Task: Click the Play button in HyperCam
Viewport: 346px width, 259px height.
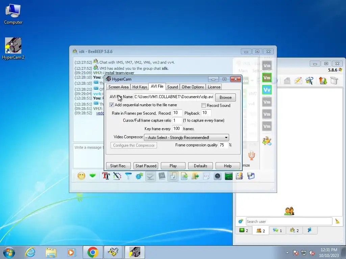Action: coord(173,166)
